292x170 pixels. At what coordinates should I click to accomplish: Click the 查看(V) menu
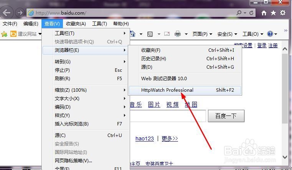[x=52, y=24]
